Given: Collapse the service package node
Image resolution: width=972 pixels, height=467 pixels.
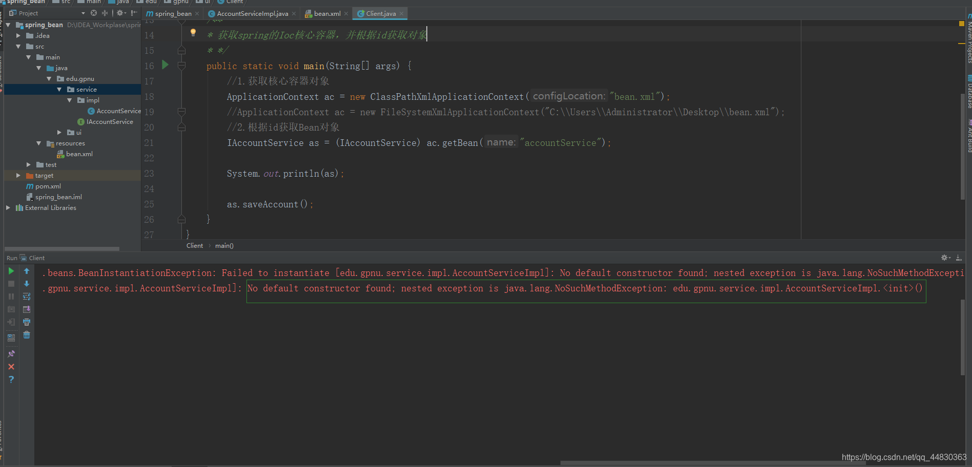Looking at the screenshot, I should click(59, 90).
